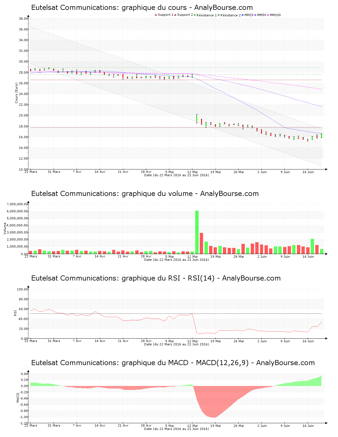
Task: Click the MM50 purple legend swatch
Action: tap(255, 15)
